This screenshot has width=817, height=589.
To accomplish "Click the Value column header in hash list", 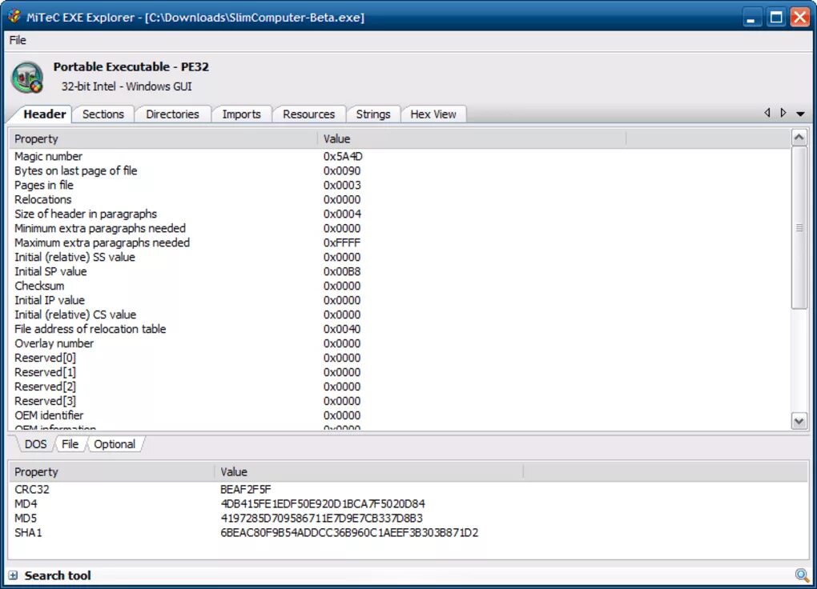I will (368, 472).
